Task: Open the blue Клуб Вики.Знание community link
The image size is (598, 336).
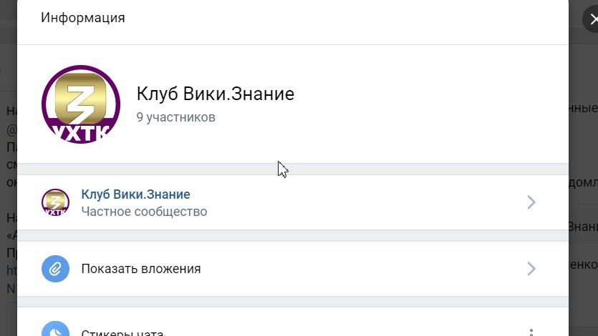Action: [135, 194]
